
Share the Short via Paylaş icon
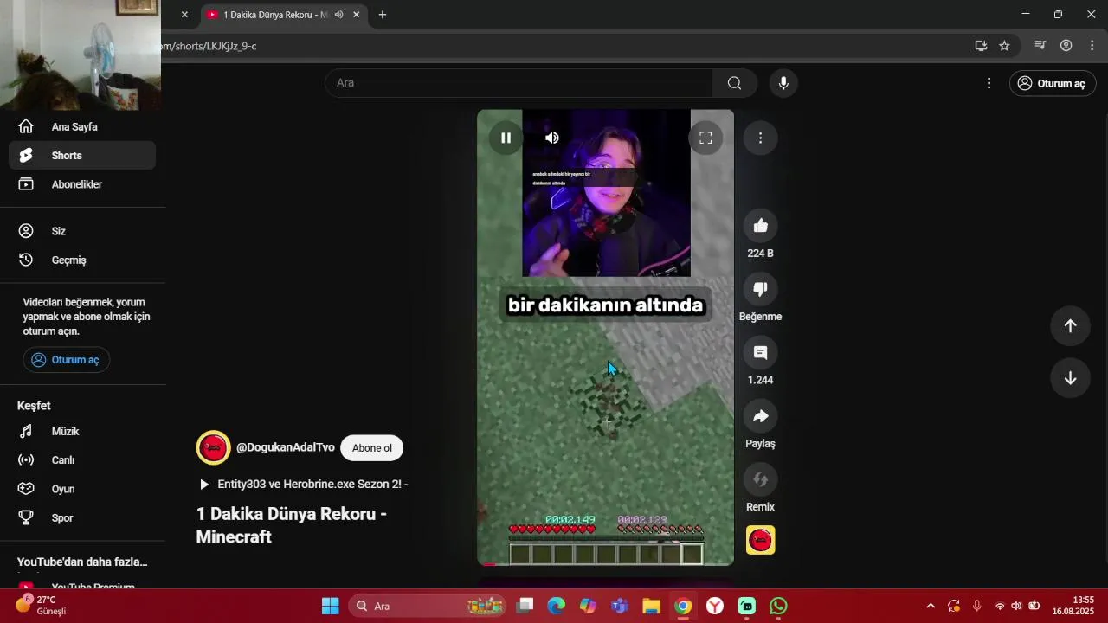click(760, 416)
